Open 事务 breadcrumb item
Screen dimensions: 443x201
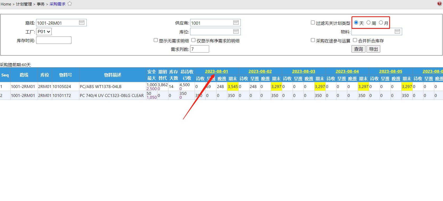(x=41, y=4)
